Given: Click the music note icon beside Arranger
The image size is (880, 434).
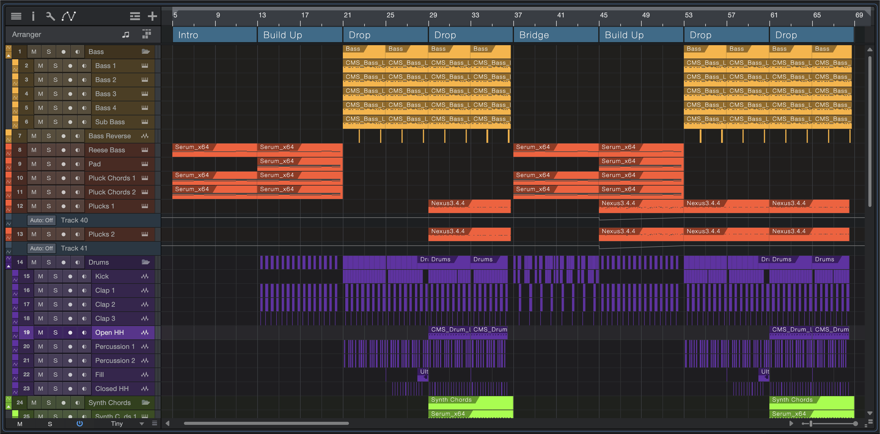Looking at the screenshot, I should pos(126,34).
